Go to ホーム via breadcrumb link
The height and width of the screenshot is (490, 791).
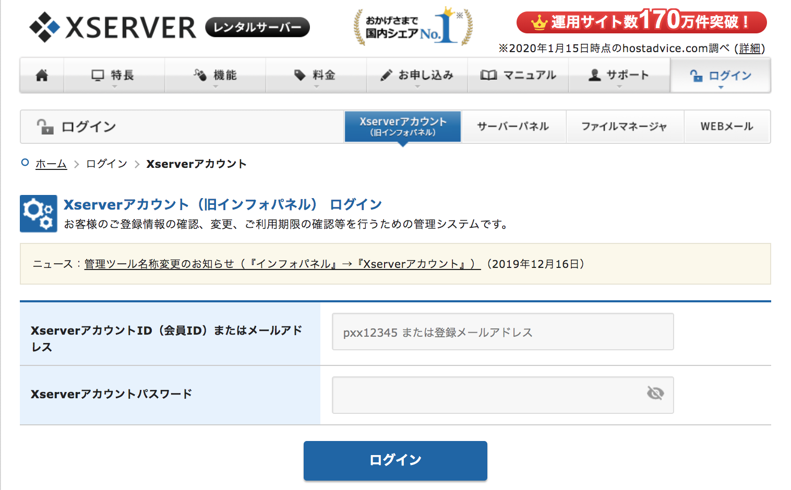(x=51, y=164)
